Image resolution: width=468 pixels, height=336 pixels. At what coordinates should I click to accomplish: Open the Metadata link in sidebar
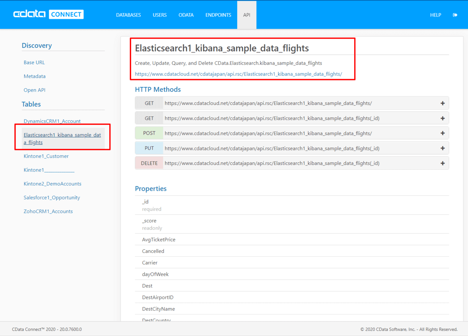pos(34,76)
